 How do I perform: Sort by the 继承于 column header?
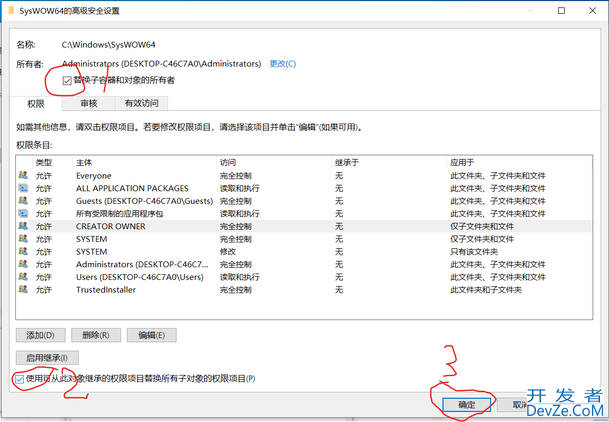point(389,163)
